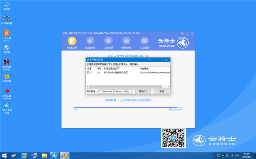Open the hamburger menu in 云骑士 title bar

[x=182, y=33]
